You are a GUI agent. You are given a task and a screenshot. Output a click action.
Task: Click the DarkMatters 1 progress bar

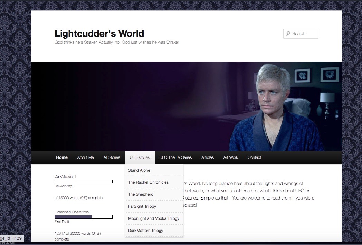84,182
